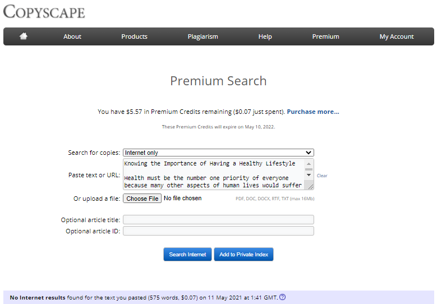This screenshot has width=437, height=304.
Task: Click the Purchase more link
Action: point(313,112)
